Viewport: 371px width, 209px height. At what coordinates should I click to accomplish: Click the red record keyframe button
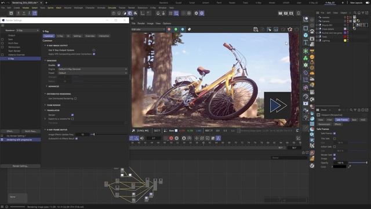click(171, 138)
